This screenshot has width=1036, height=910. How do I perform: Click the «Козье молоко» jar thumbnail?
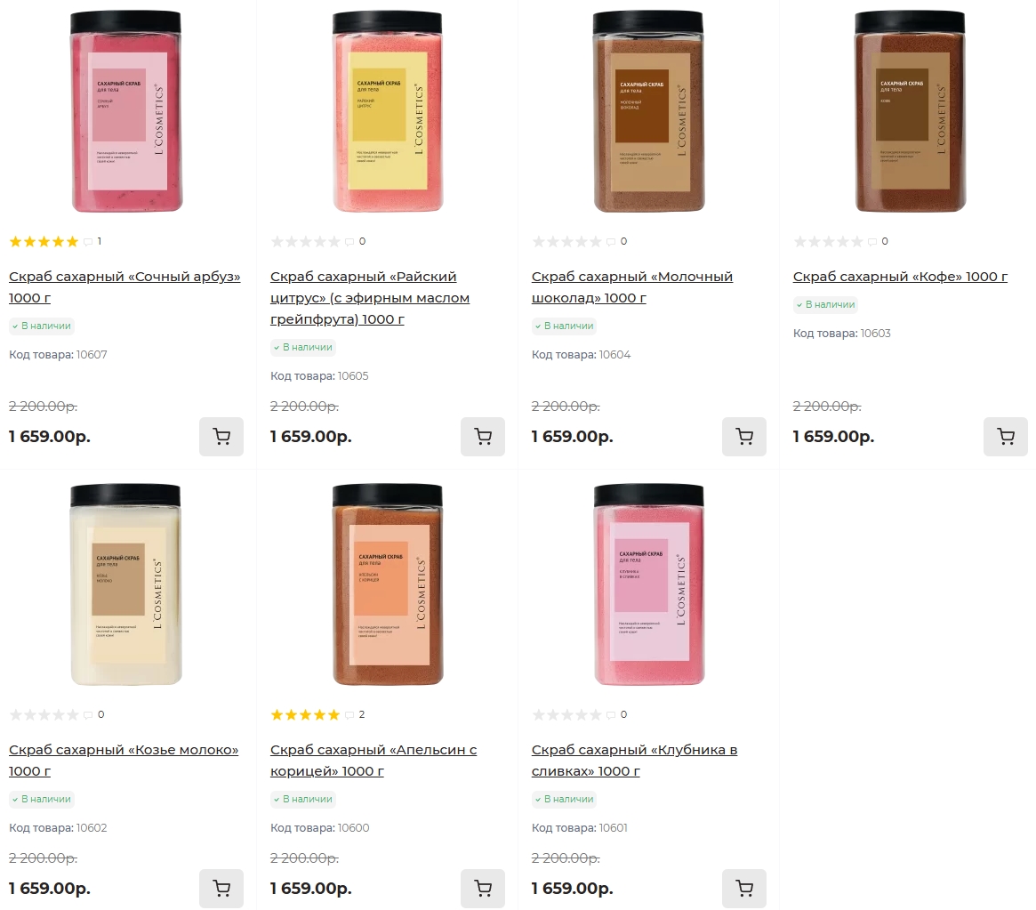tap(125, 584)
